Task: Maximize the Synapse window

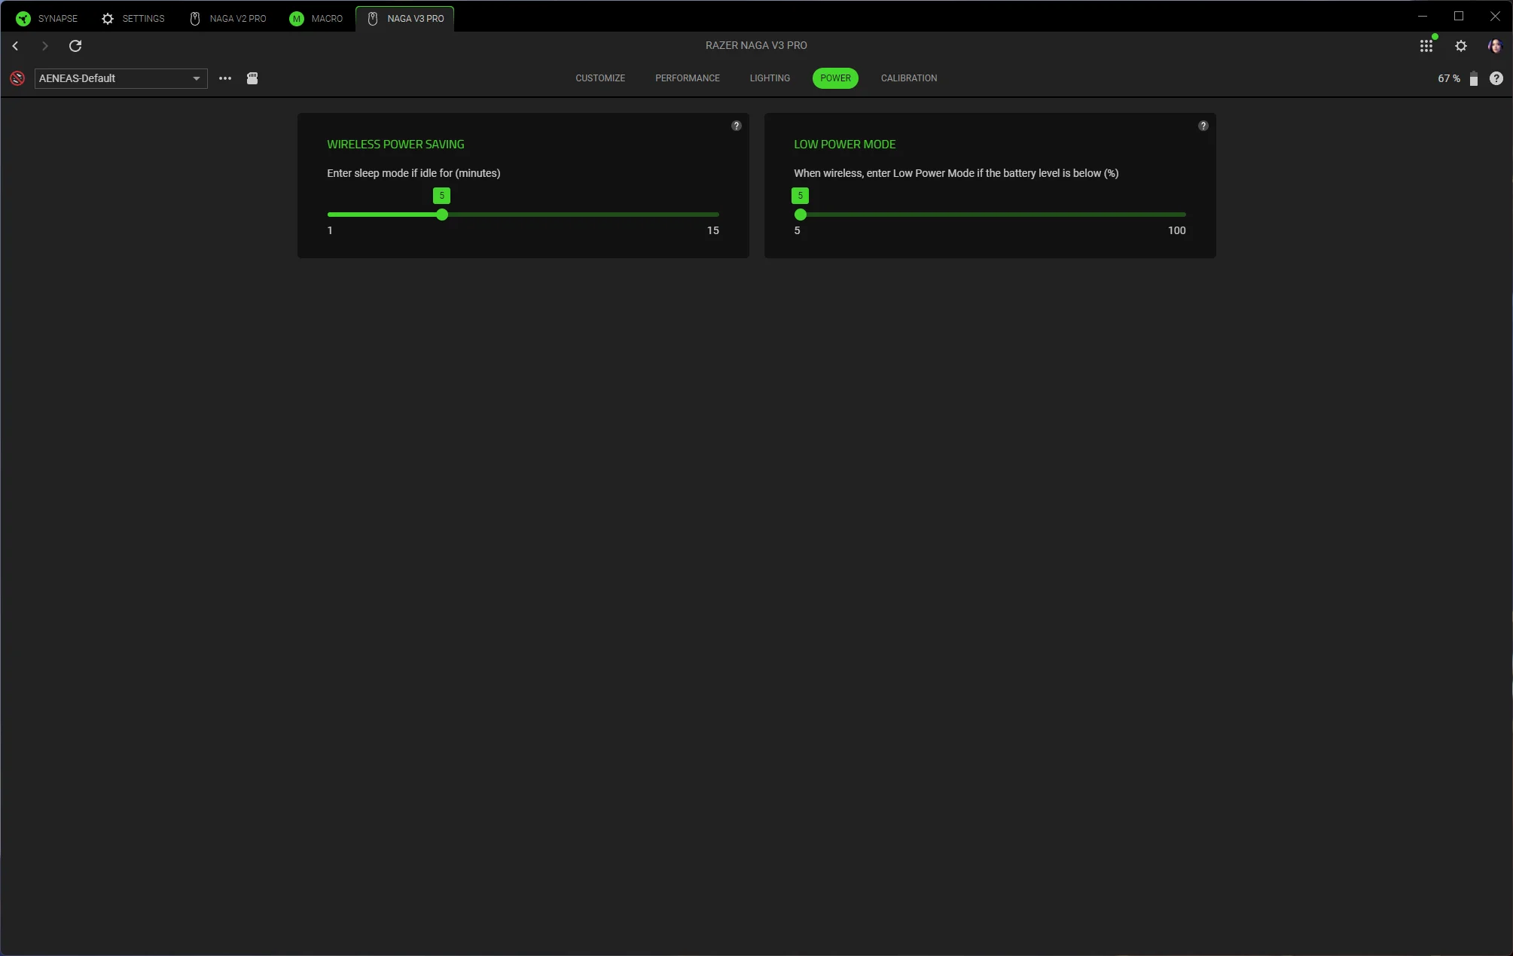Action: click(x=1459, y=16)
